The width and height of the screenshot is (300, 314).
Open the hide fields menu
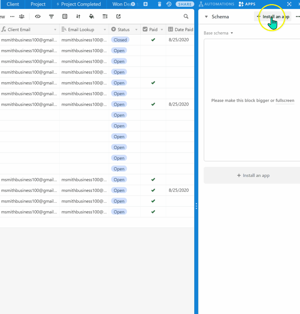(x=37, y=17)
